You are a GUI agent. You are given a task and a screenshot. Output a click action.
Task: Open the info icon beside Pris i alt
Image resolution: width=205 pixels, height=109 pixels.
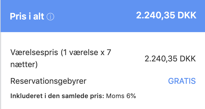coord(50,17)
